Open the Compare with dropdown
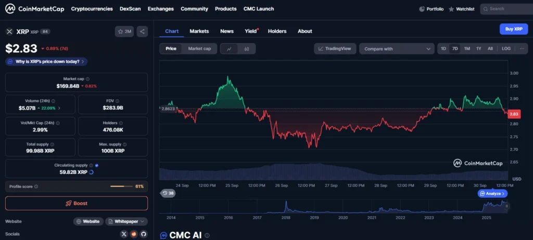 [x=397, y=49]
